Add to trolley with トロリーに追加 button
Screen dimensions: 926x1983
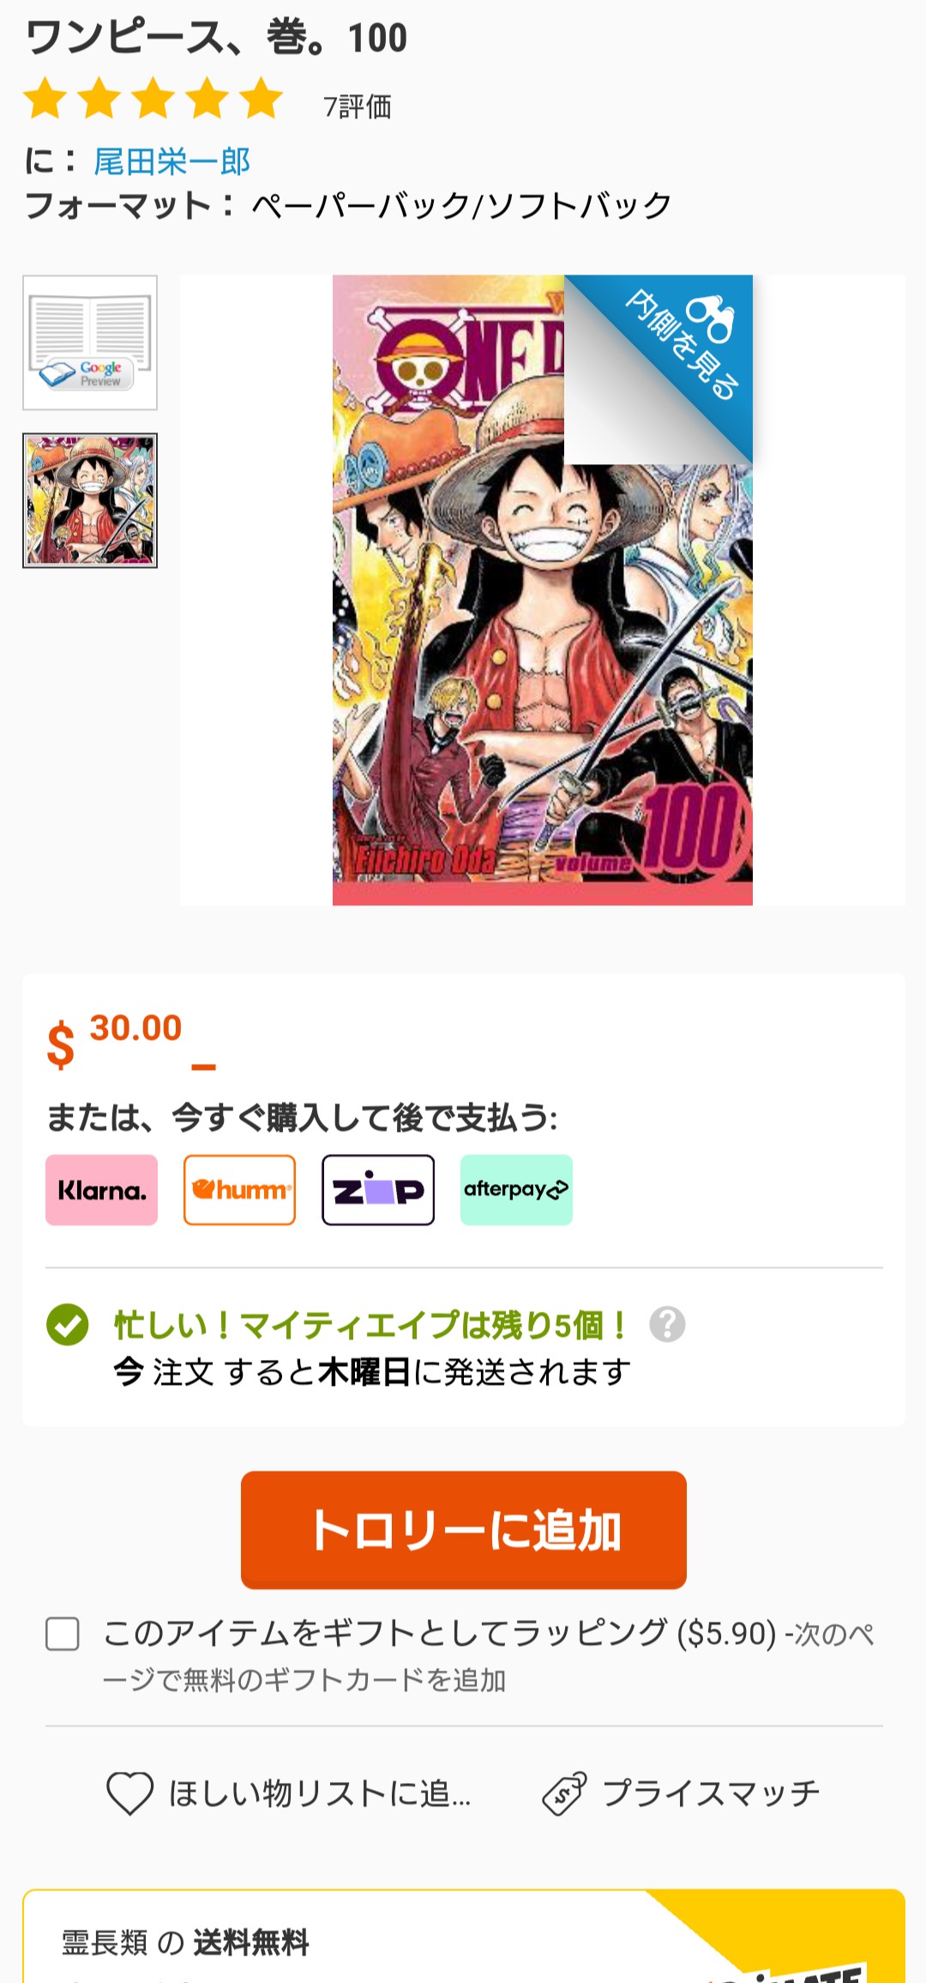point(464,1530)
